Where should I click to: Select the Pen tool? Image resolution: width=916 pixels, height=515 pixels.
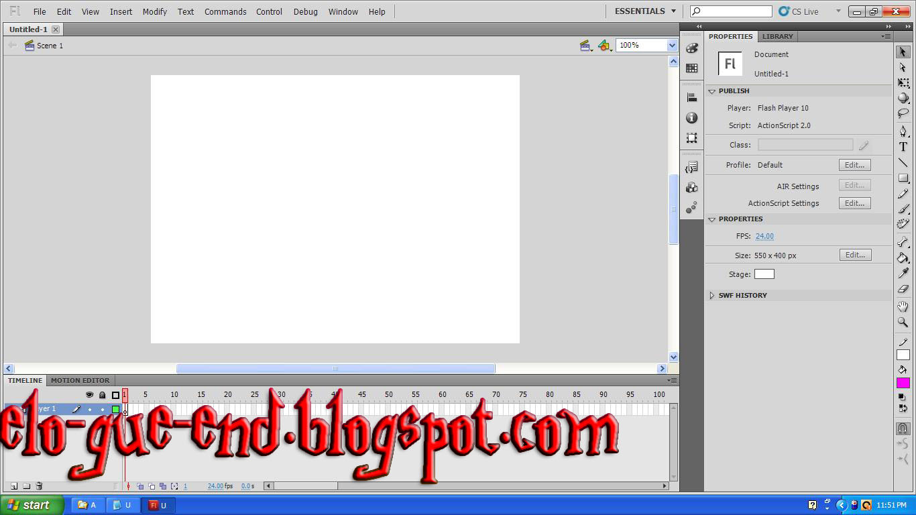click(x=903, y=131)
